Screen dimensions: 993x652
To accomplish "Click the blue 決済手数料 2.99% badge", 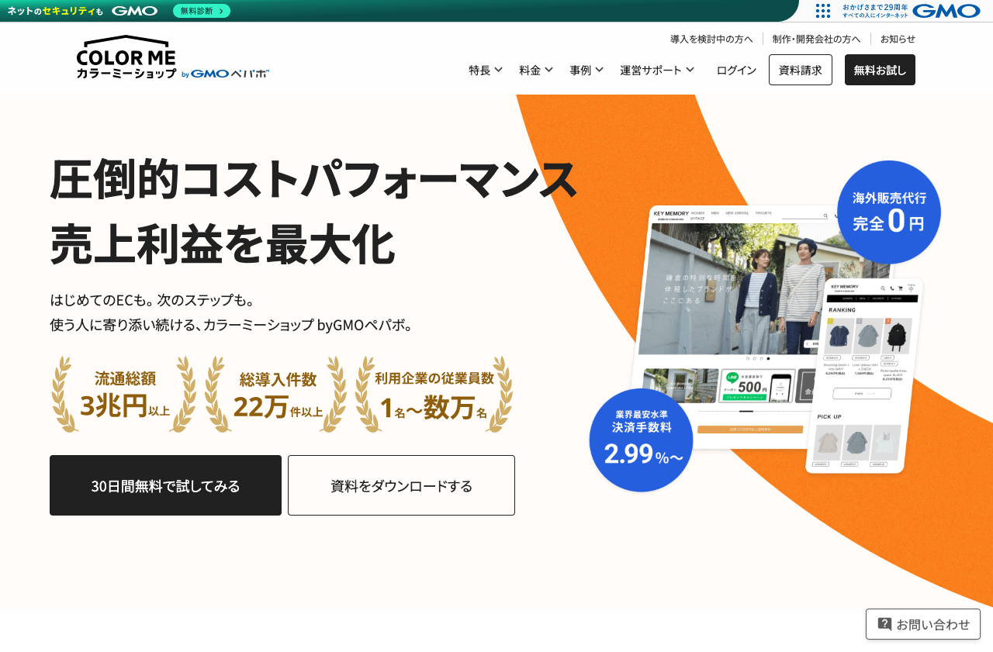I will (642, 440).
